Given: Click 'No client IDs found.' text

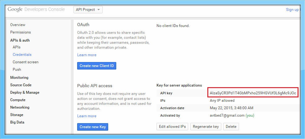Looking at the screenshot, I should 173,26.
